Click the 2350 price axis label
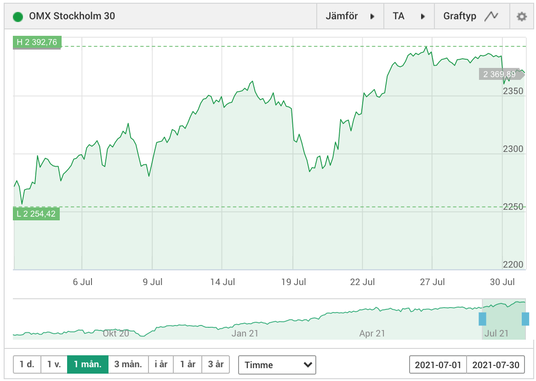Screen dimensions: 536x381 click(x=513, y=91)
